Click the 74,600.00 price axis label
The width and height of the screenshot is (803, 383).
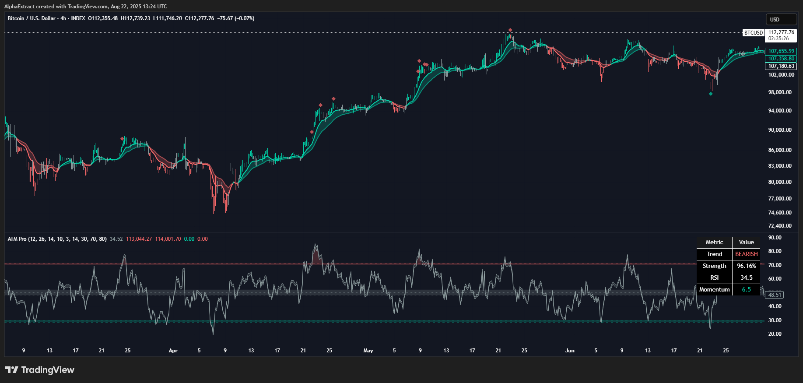[780, 213]
